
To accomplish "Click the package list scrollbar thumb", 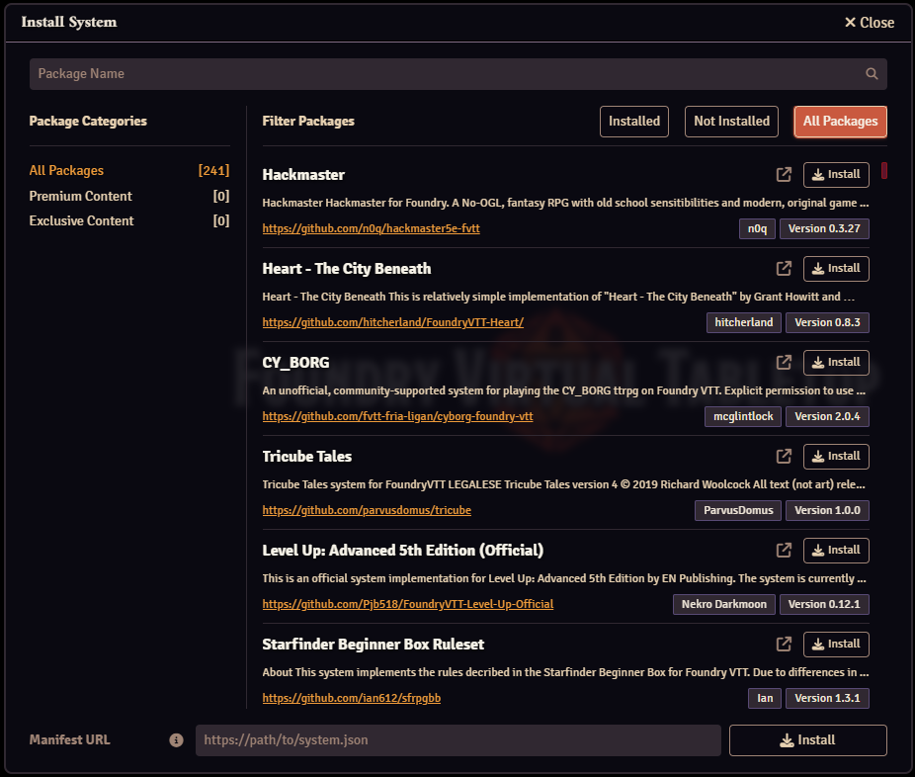I will pyautogui.click(x=884, y=170).
